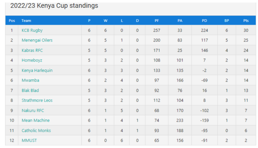Click Kenya Harlequin in the standings
258x148 pixels.
[37, 70]
